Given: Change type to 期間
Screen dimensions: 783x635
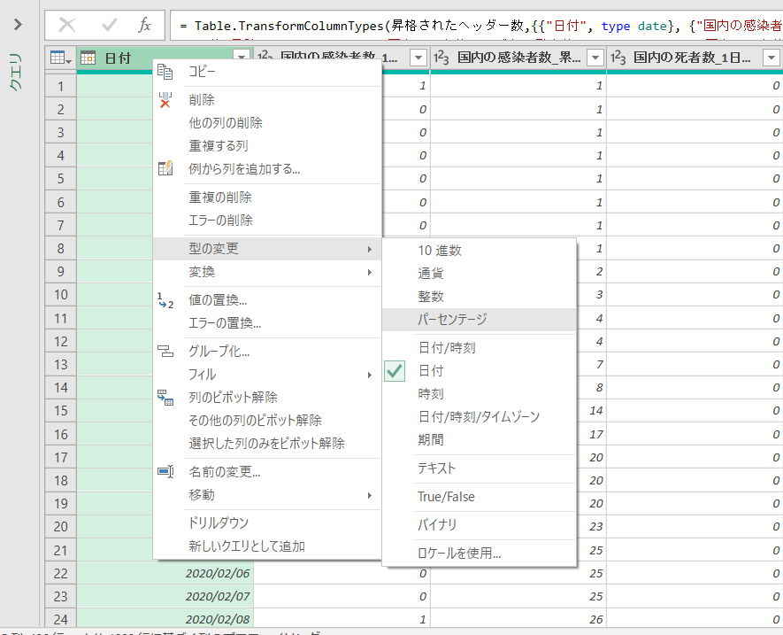Looking at the screenshot, I should [431, 440].
